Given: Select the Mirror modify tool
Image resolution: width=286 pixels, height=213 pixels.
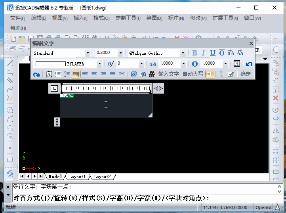Looking at the screenshot, I should (276, 130).
